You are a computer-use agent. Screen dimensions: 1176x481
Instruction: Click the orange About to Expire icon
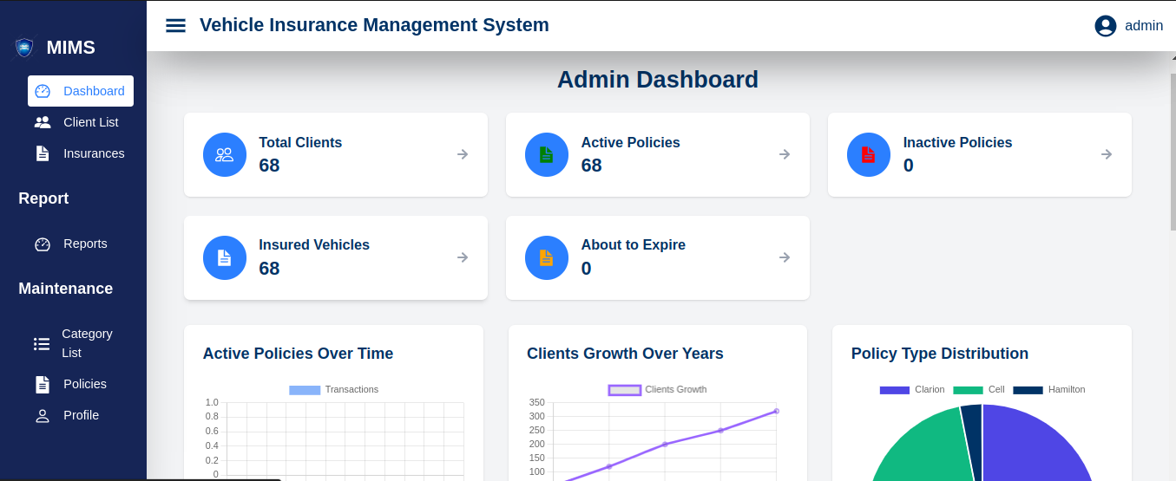[x=547, y=257]
